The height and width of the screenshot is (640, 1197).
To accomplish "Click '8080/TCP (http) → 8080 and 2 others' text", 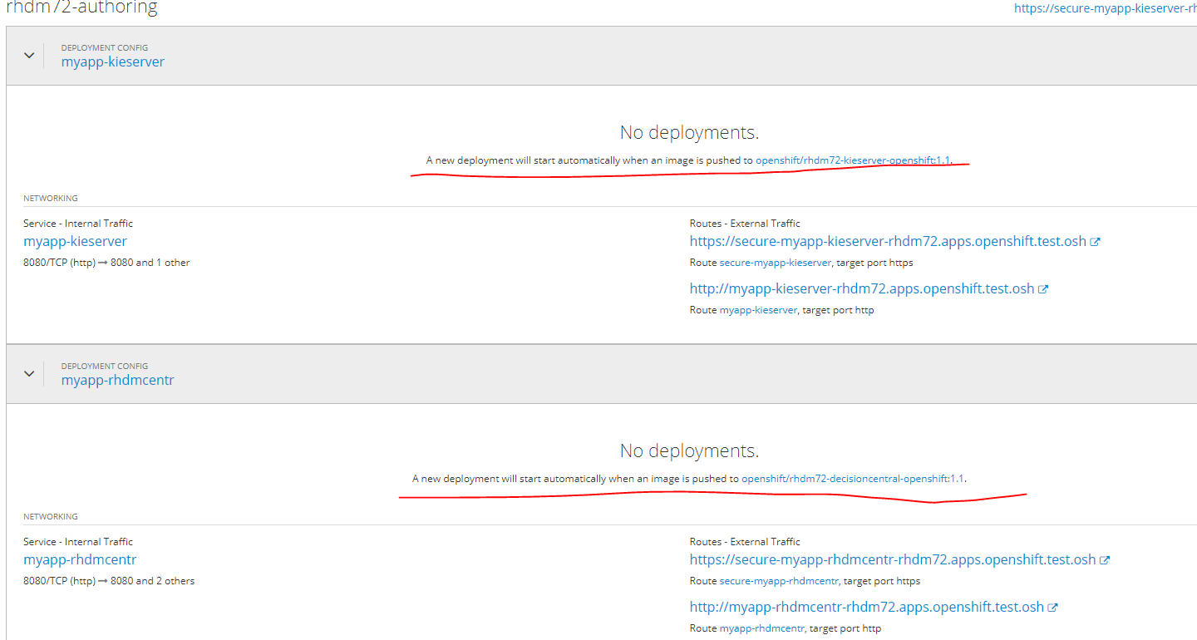I will 109,581.
